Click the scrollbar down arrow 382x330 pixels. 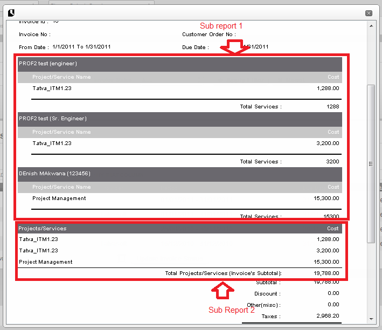click(x=371, y=319)
